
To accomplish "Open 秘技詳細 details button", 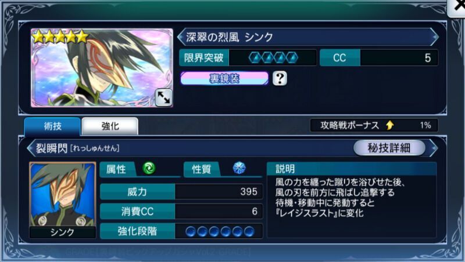I will (389, 148).
